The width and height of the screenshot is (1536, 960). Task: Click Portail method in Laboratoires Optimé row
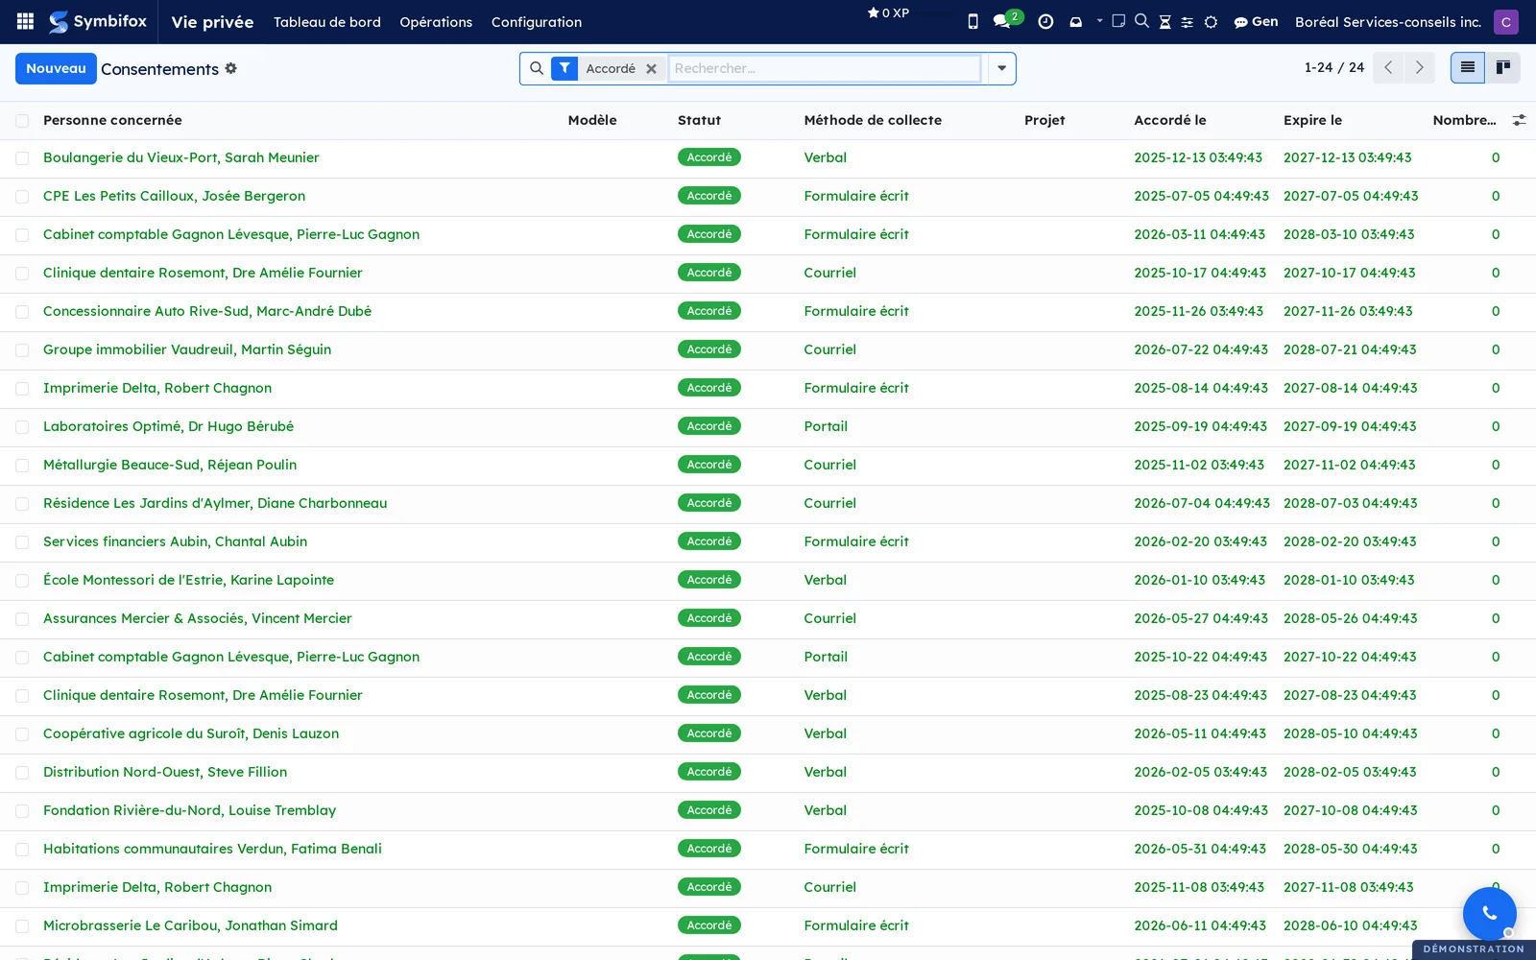point(826,426)
